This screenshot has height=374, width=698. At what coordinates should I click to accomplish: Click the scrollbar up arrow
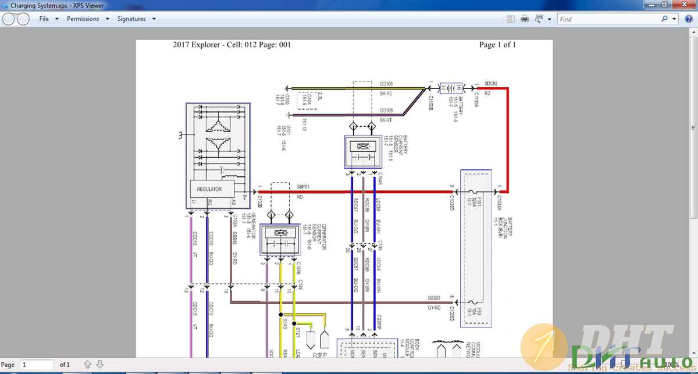coord(693,33)
